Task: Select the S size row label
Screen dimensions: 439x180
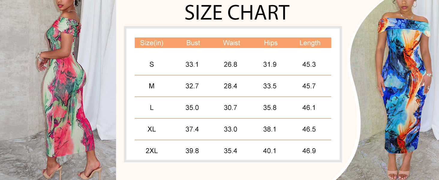Action: (x=152, y=64)
